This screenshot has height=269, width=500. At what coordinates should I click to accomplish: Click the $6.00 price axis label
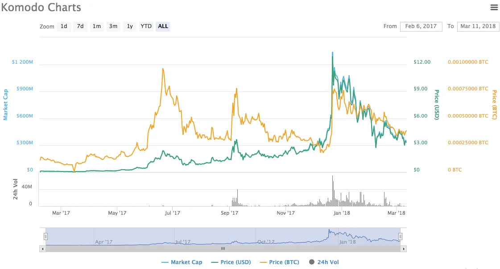point(420,116)
